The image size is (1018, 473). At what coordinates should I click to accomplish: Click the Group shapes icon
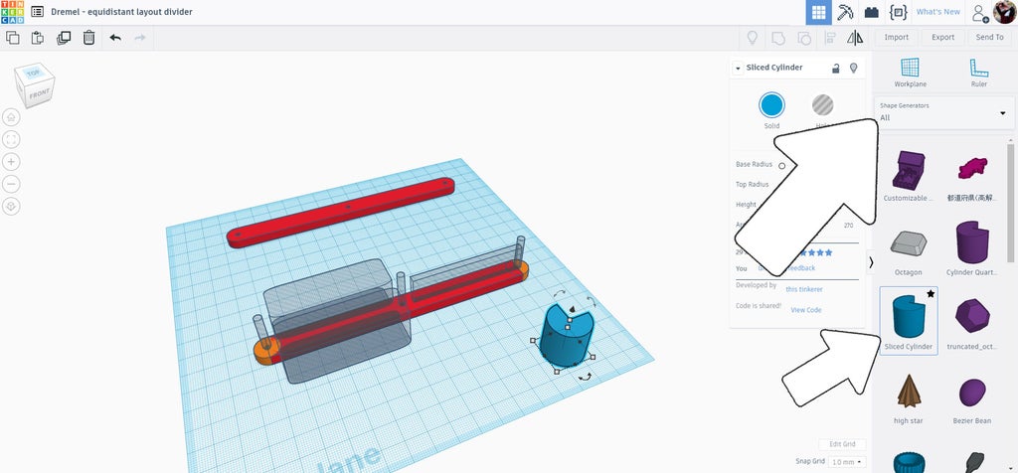tap(777, 38)
